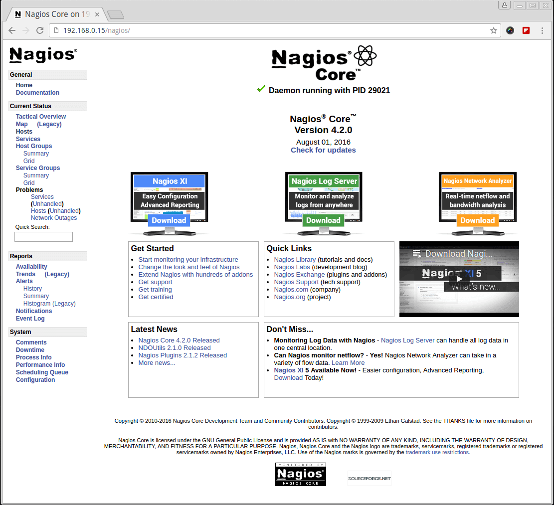Open the dark circular extension icon
This screenshot has height=505, width=554.
pyautogui.click(x=510, y=30)
